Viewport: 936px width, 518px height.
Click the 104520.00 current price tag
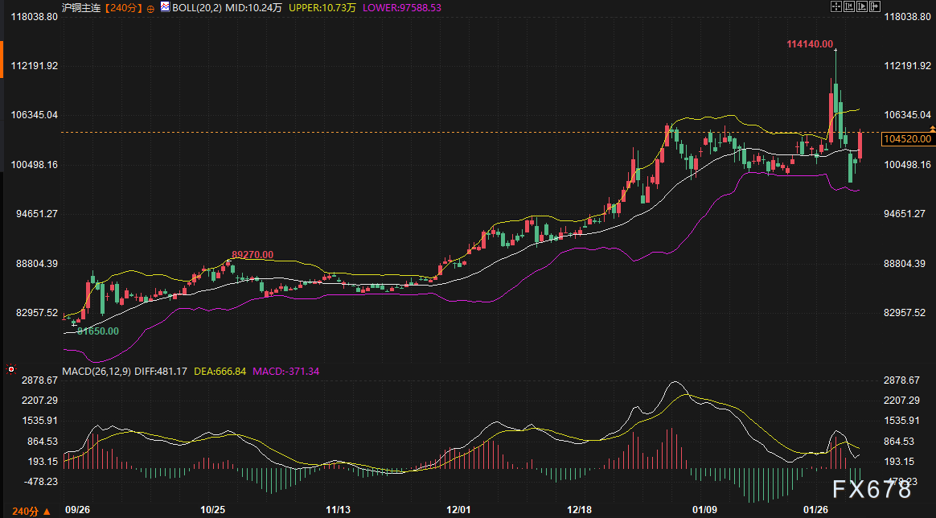click(x=907, y=139)
